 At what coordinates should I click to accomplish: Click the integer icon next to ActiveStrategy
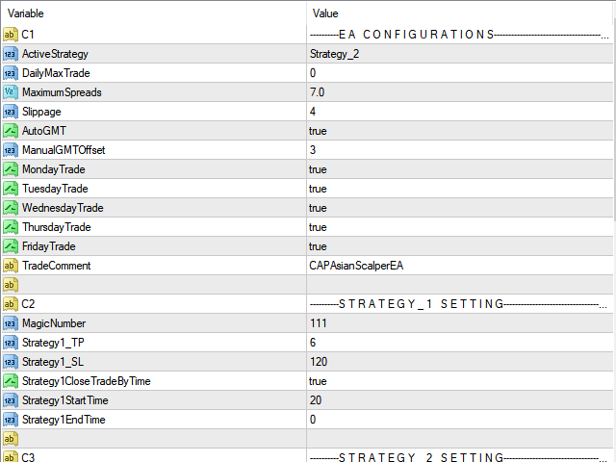(x=11, y=54)
